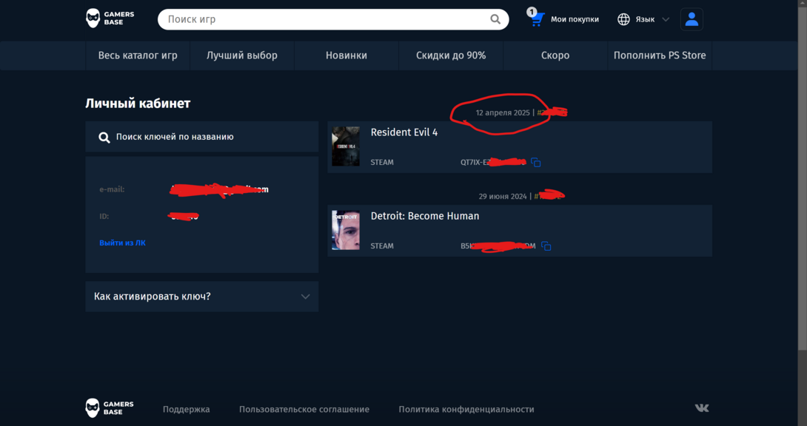Click the Gamers Base footer logo

(x=110, y=408)
